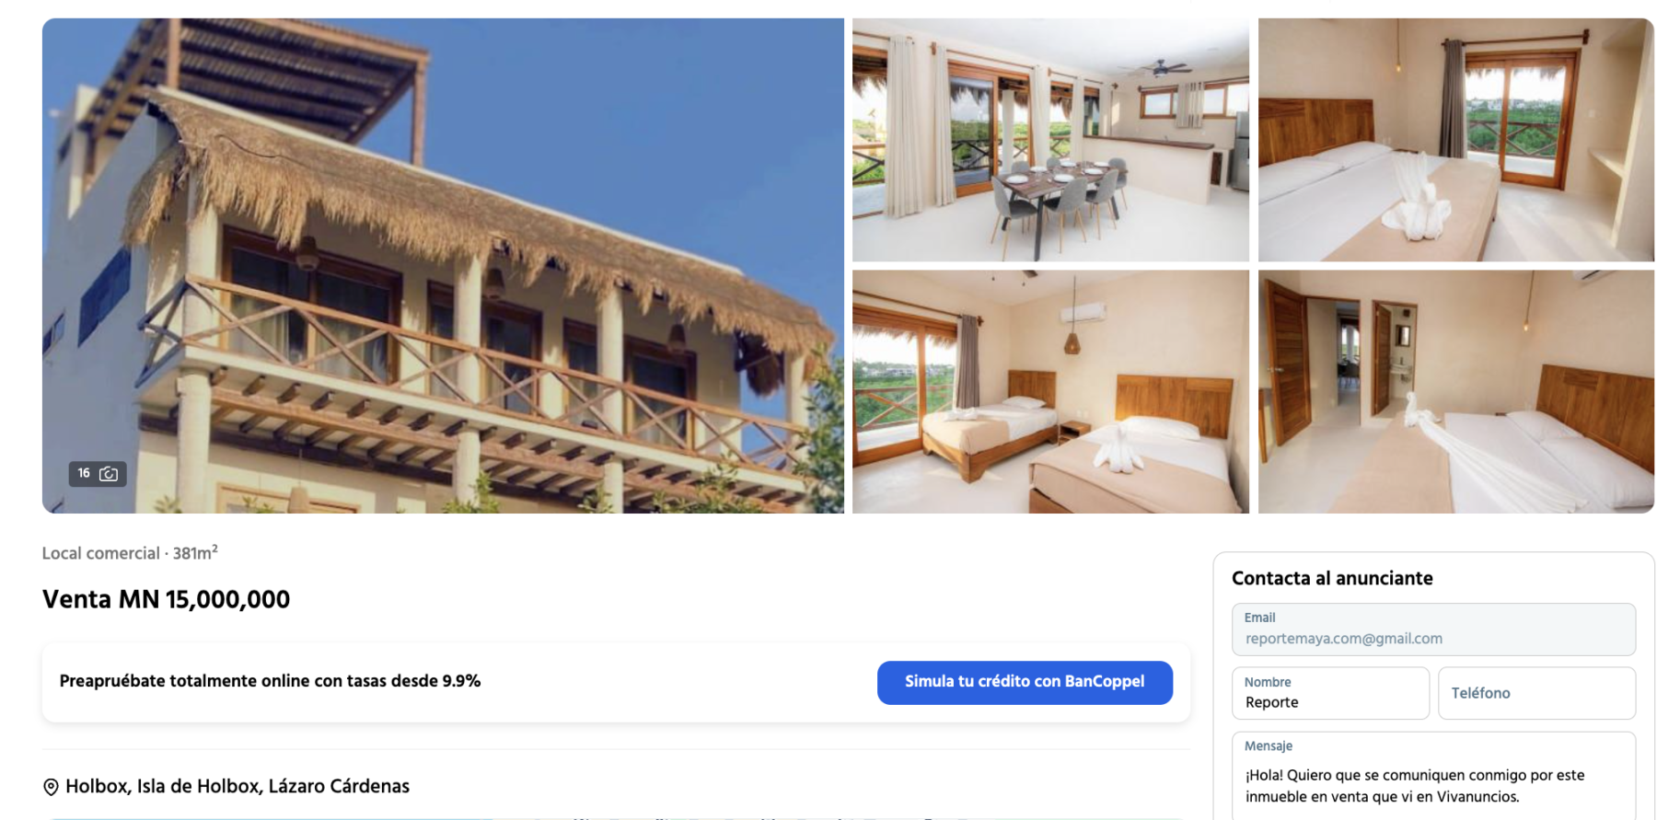
Task: Click Simula tu crédito con BanCoppel
Action: click(1025, 682)
